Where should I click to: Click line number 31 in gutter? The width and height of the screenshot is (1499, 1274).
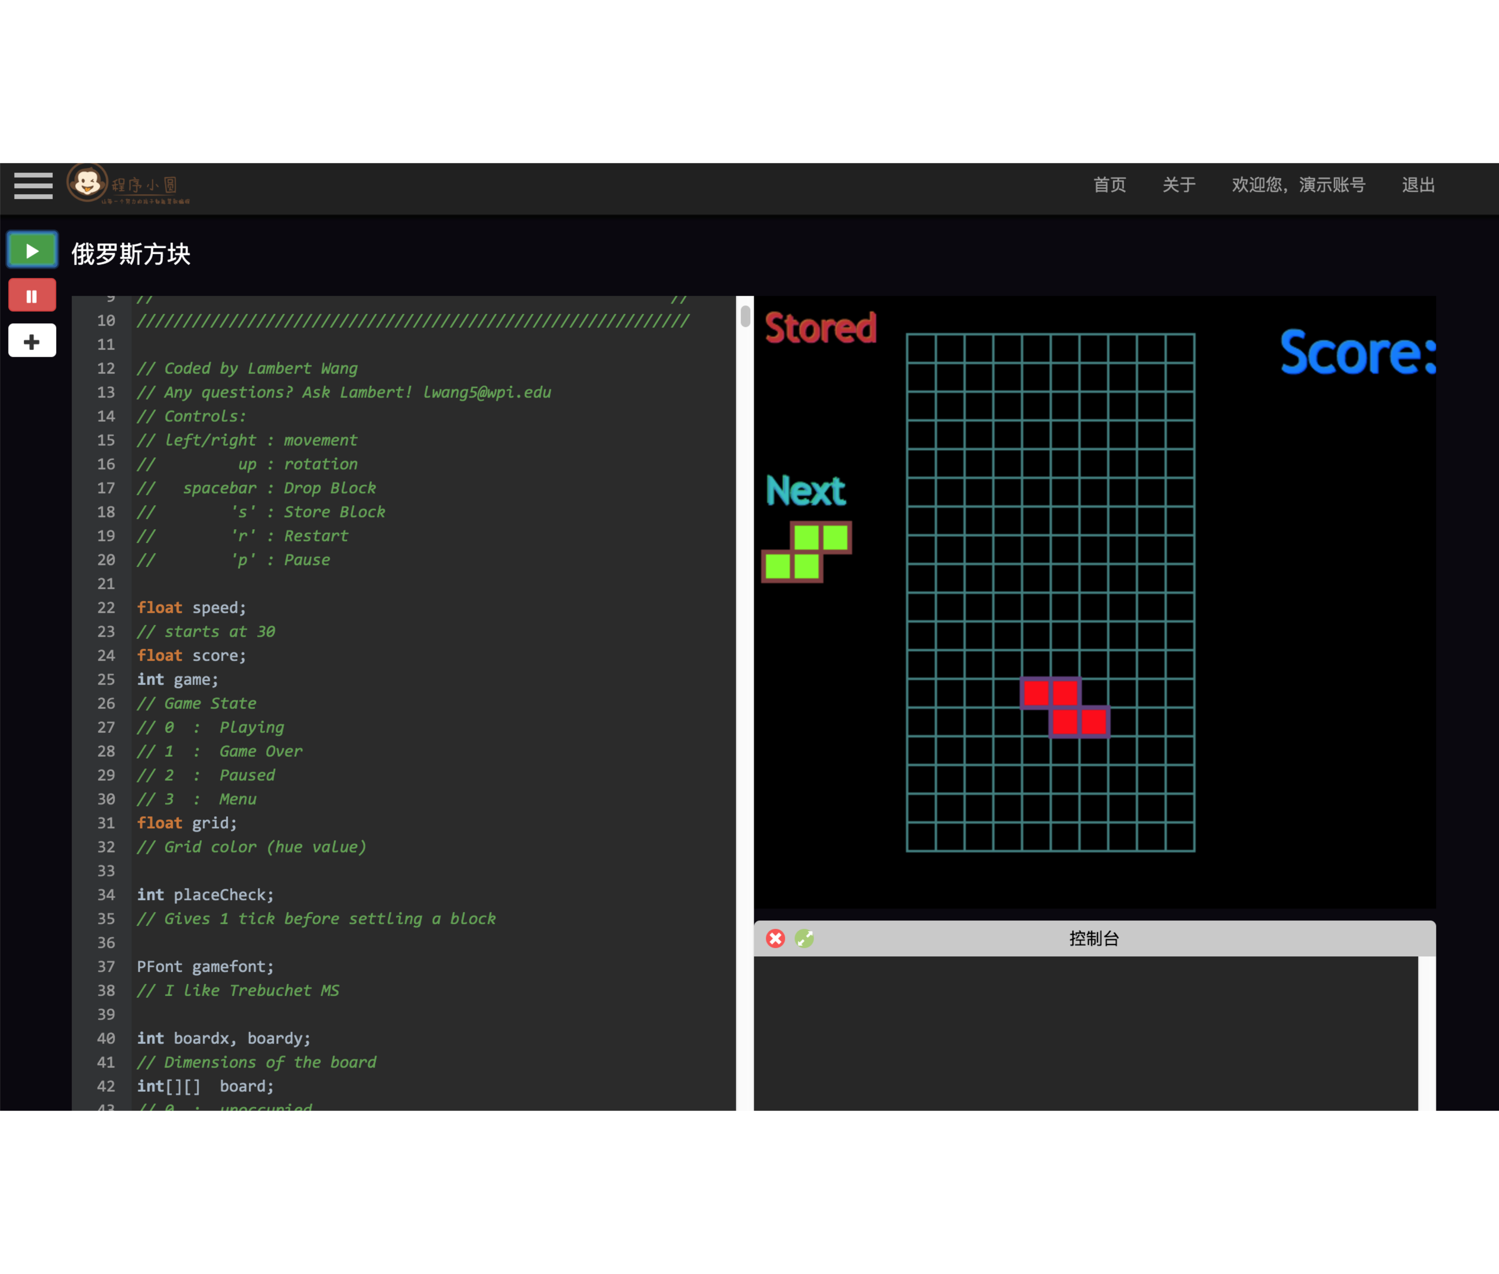tap(106, 823)
